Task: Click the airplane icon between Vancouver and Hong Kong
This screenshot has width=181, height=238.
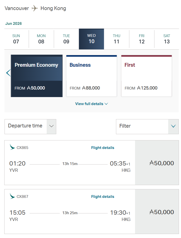Action: click(x=35, y=8)
